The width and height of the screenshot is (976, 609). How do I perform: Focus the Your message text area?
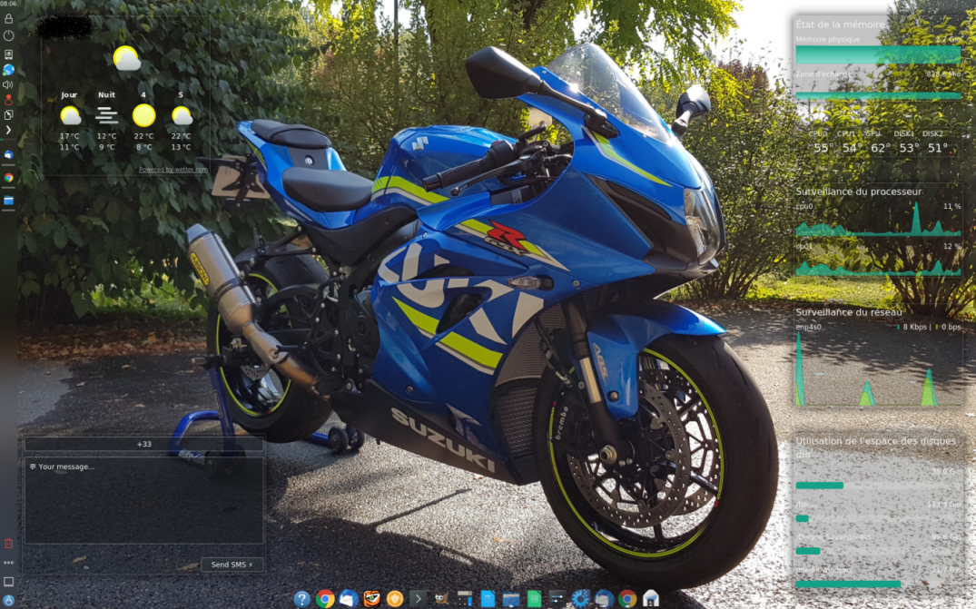pyautogui.click(x=143, y=500)
